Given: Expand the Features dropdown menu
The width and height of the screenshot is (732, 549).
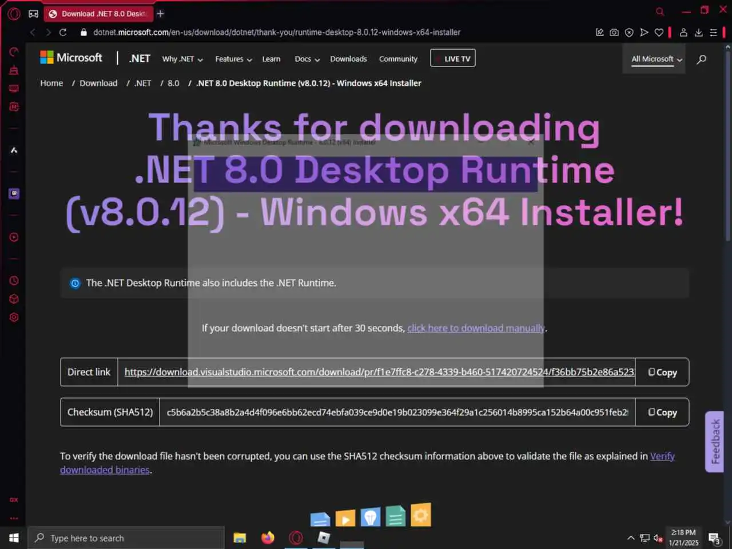Looking at the screenshot, I should point(233,59).
